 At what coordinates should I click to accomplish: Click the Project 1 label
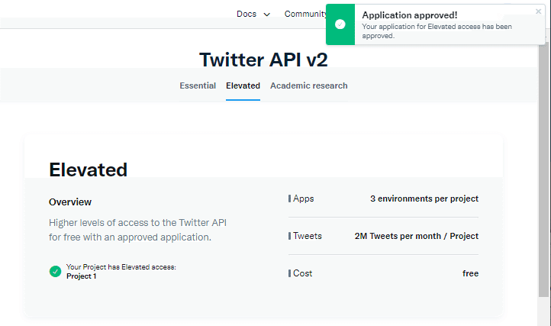click(x=81, y=276)
